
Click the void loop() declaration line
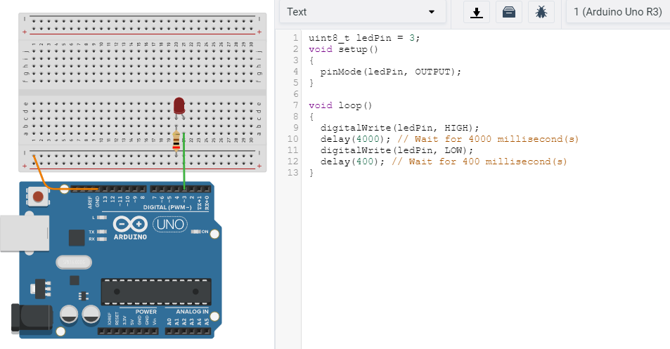pyautogui.click(x=340, y=105)
